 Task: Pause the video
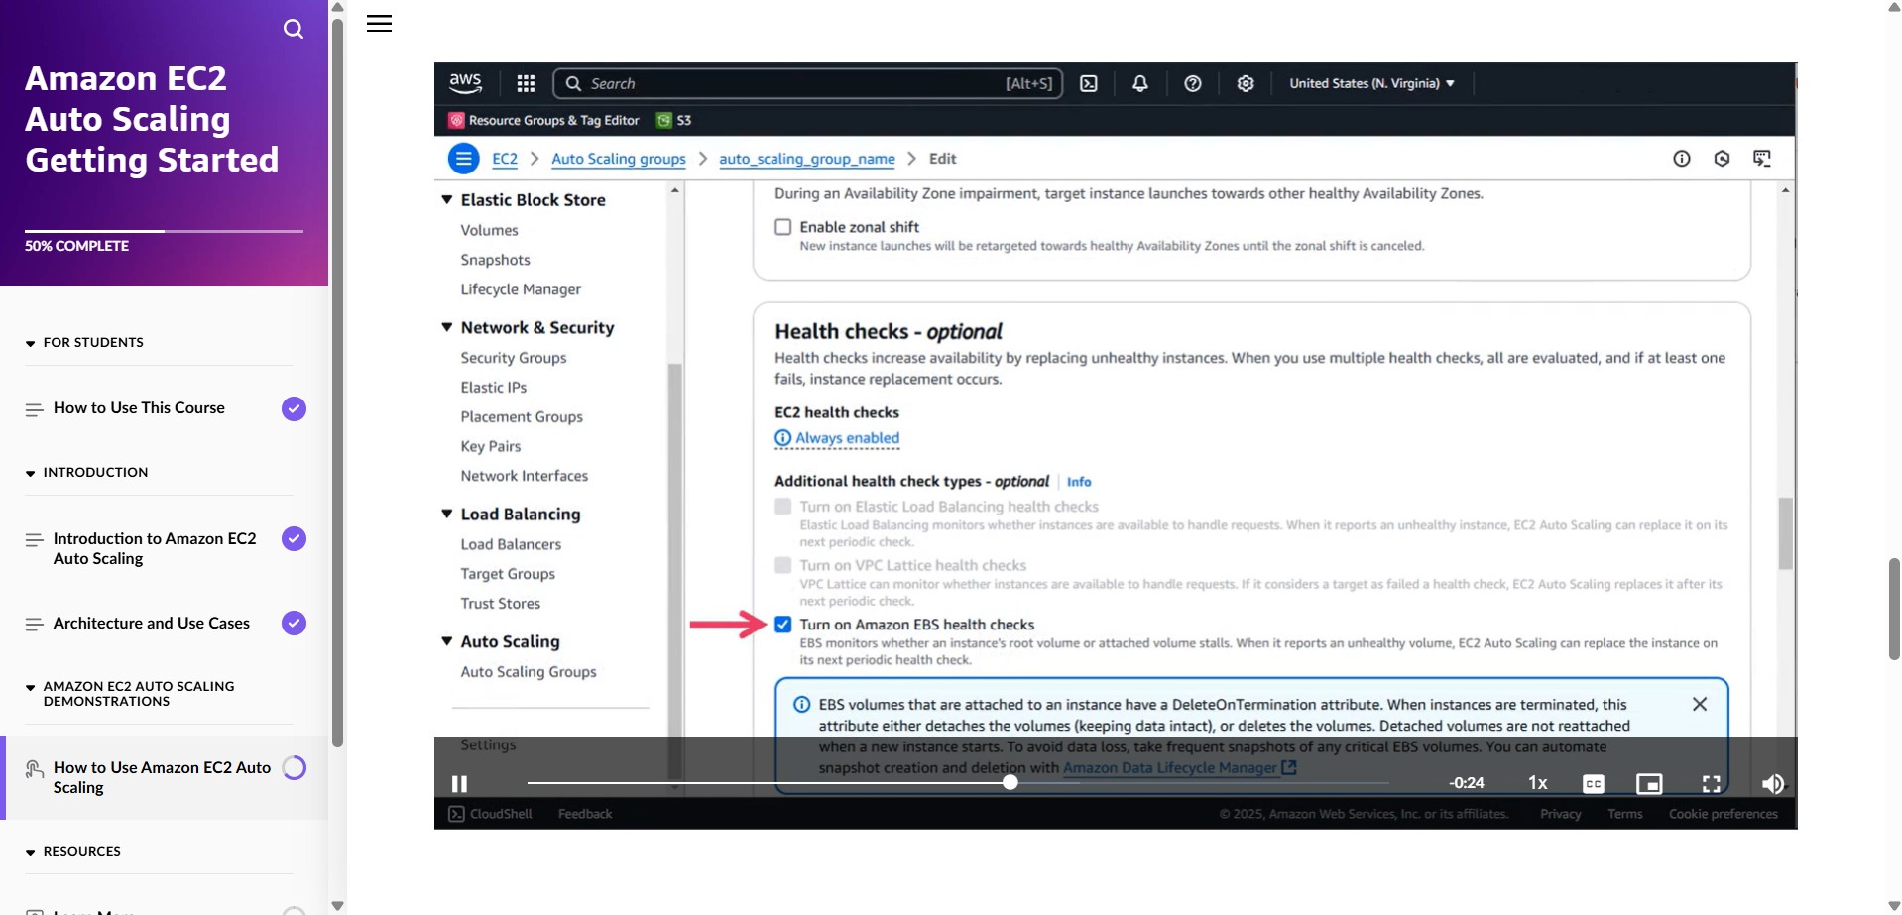click(459, 784)
